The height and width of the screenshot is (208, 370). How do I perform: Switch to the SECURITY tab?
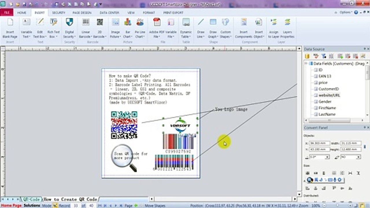(x=58, y=13)
